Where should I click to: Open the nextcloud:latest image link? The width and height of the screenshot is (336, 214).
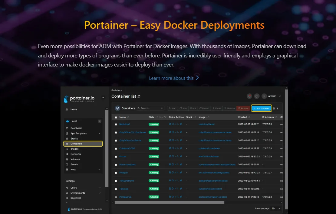(x=206, y=124)
